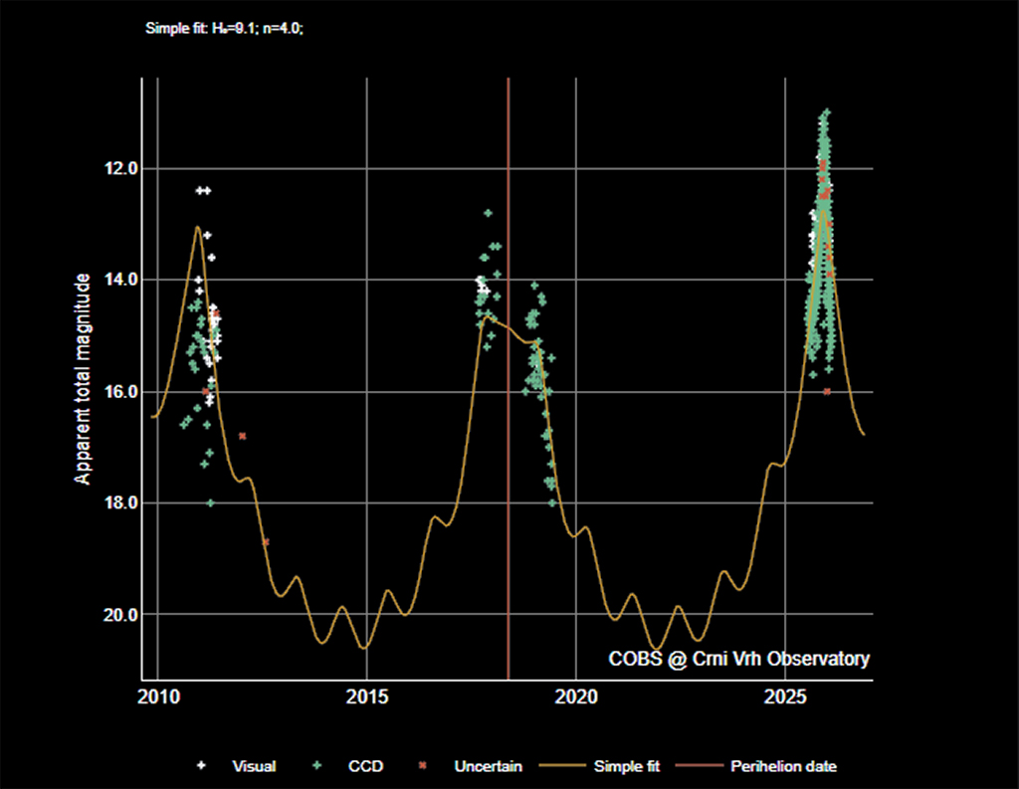1019x789 pixels.
Task: Select the red uncertain point near magnitude 18.7
Action: click(266, 542)
